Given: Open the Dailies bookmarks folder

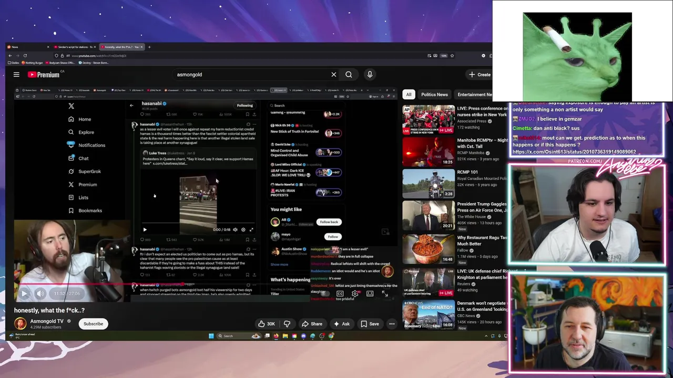Looking at the screenshot, I should coord(13,62).
